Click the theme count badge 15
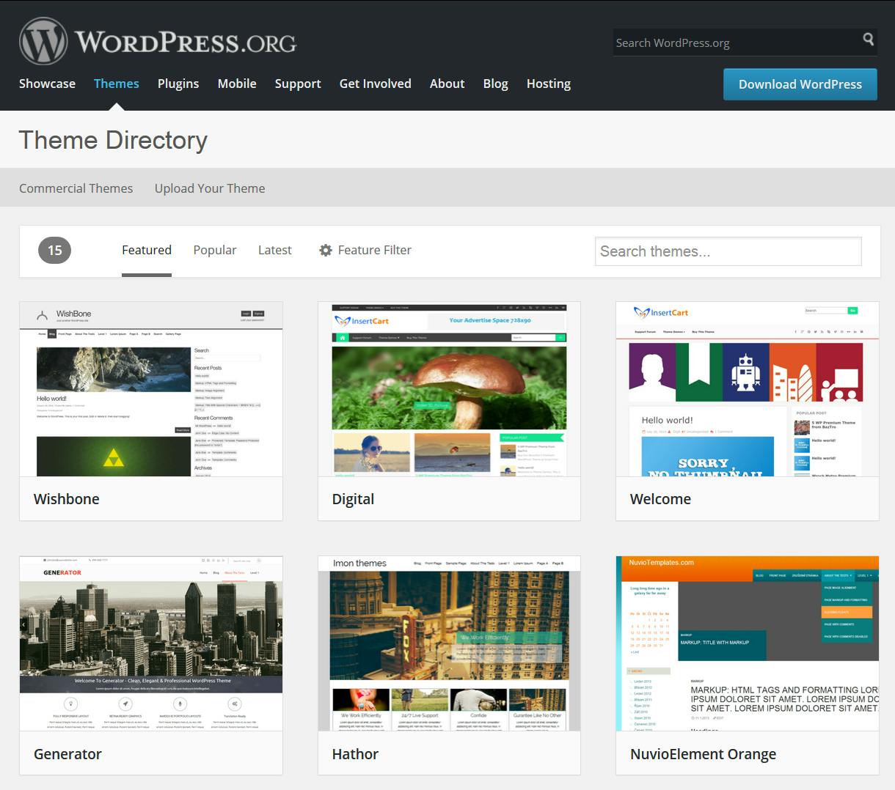The image size is (895, 790). point(55,250)
